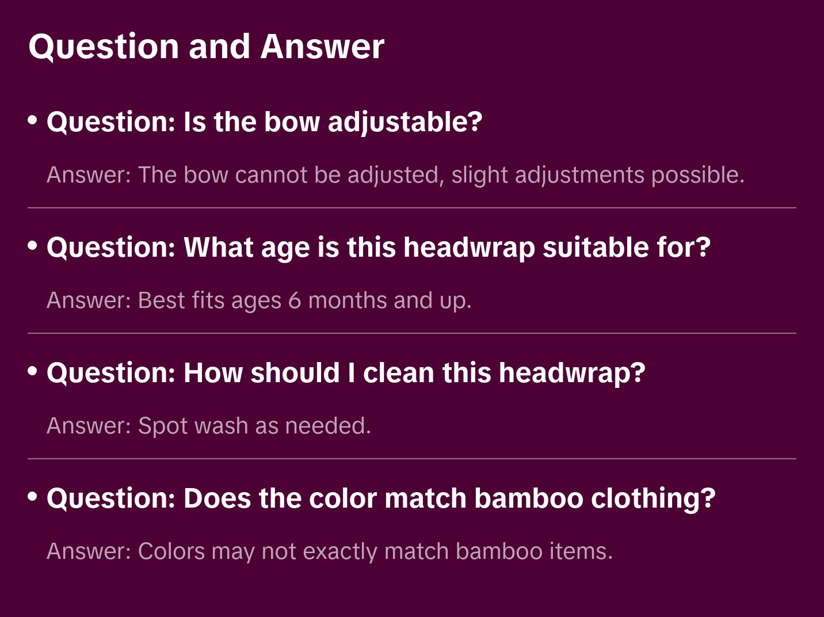Click the bullet beside bamboo clothing question
Viewport: 824px width, 617px height.
tap(33, 497)
